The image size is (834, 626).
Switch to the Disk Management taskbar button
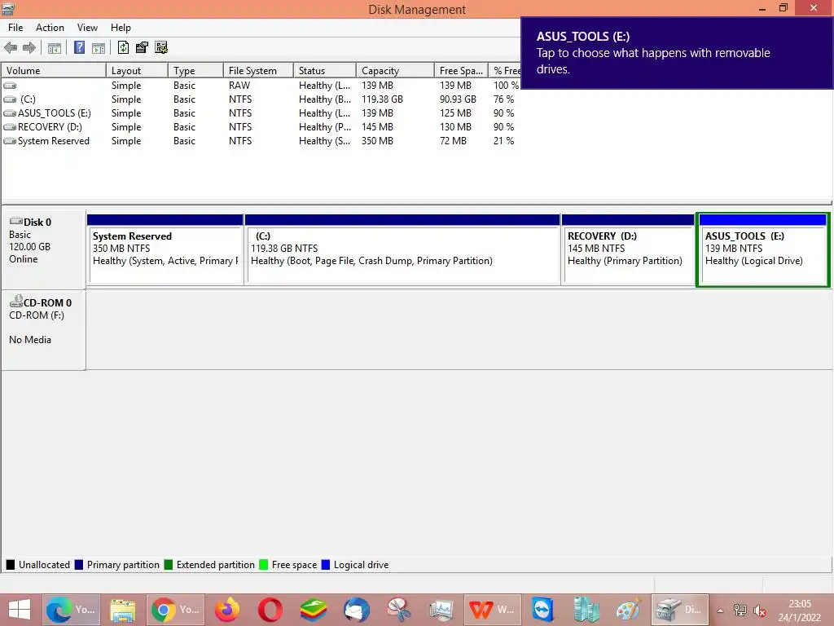680,610
